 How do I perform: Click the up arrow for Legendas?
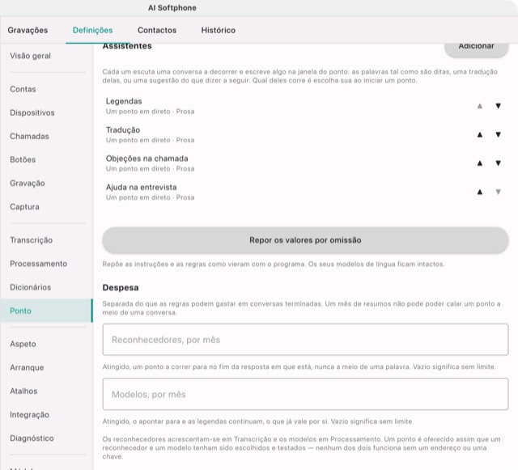pos(480,106)
